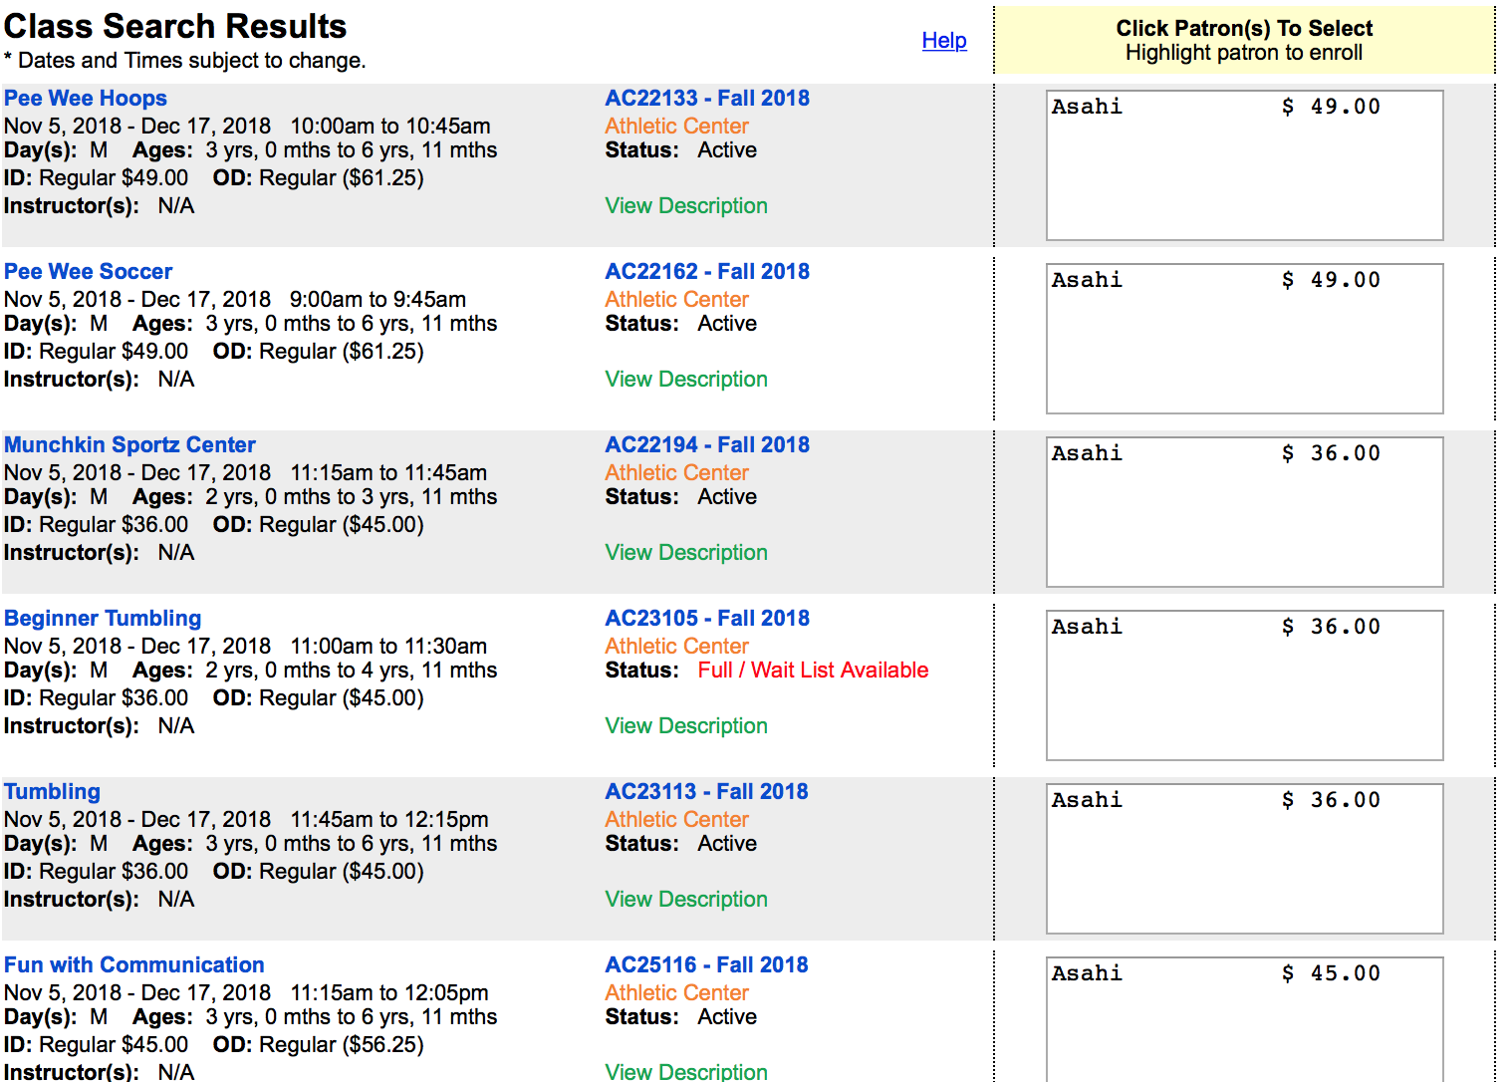View Description for Tumbling class
Screen dimensions: 1508x1082
[x=685, y=900]
